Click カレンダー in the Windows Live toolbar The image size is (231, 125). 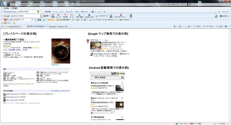(69, 12)
